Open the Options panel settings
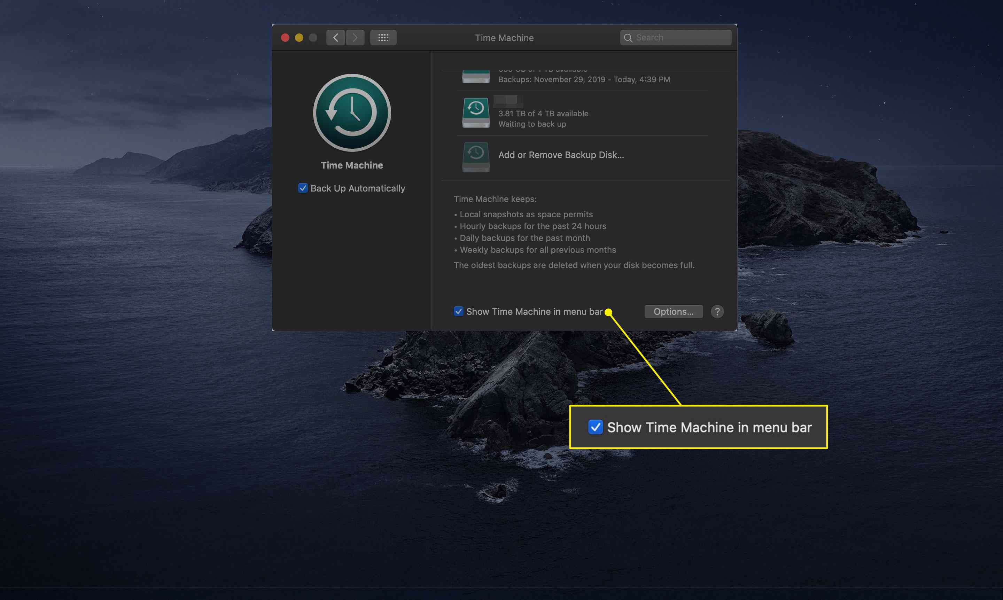The width and height of the screenshot is (1003, 600). (673, 311)
